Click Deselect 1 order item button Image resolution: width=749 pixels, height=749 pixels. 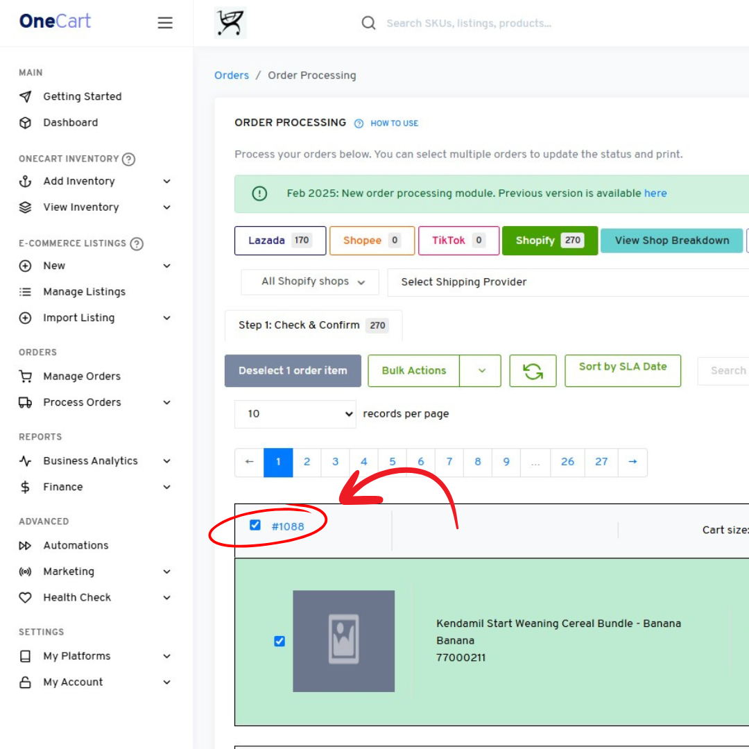point(293,370)
